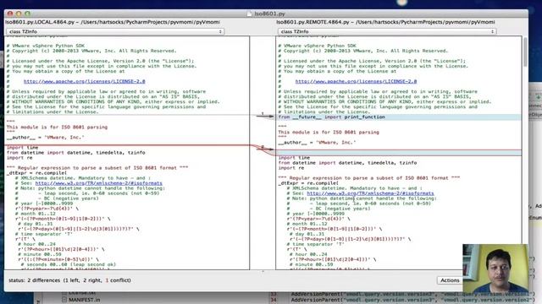Viewport: 542px width, 304px height.
Task: Click the green zoom window button
Action: point(27,14)
